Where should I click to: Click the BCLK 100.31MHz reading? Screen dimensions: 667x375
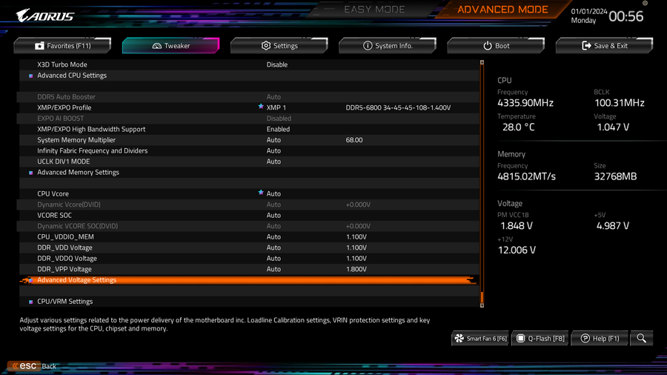point(620,103)
